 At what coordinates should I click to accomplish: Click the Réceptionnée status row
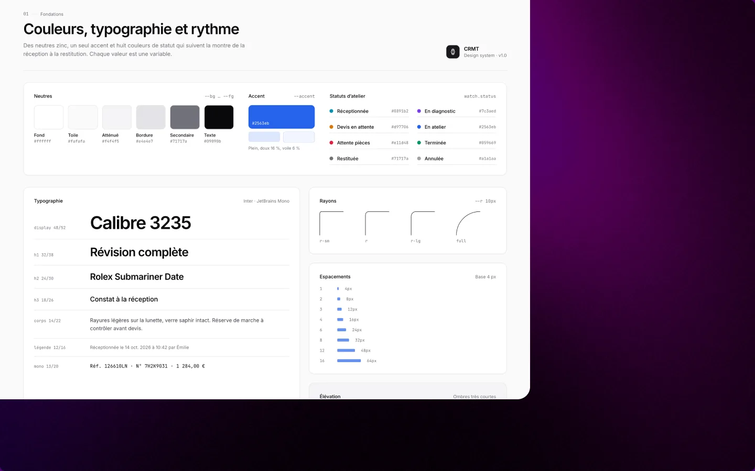(x=369, y=111)
